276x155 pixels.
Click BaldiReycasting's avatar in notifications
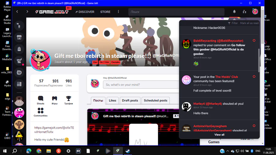(186, 44)
